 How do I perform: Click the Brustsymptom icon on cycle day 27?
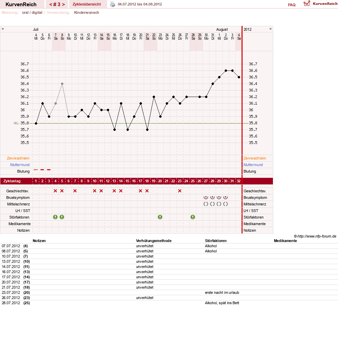click(206, 197)
